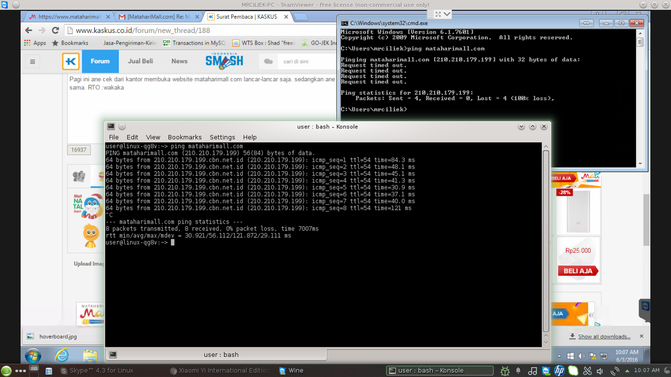Open the Apps bookmark shortcut

click(35, 43)
